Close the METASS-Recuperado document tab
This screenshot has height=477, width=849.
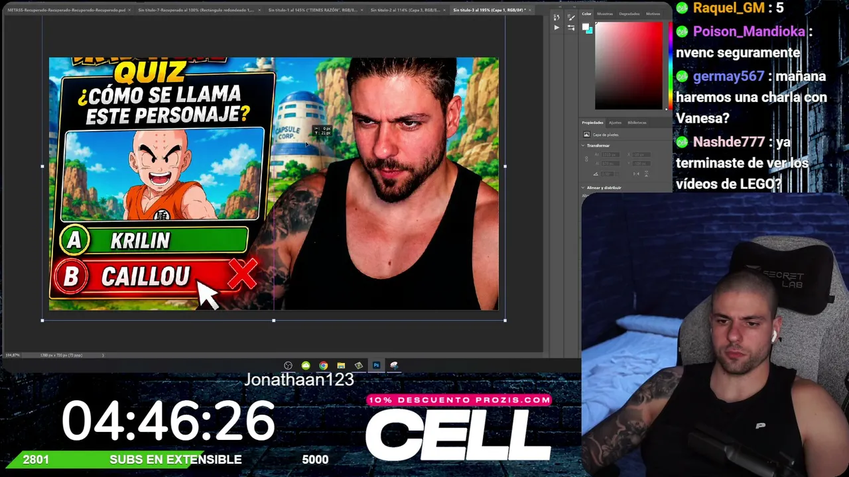(130, 10)
